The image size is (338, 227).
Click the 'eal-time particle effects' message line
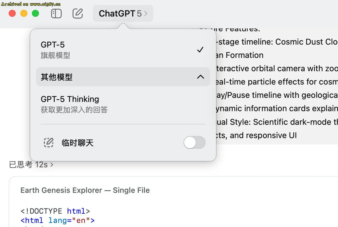click(277, 82)
